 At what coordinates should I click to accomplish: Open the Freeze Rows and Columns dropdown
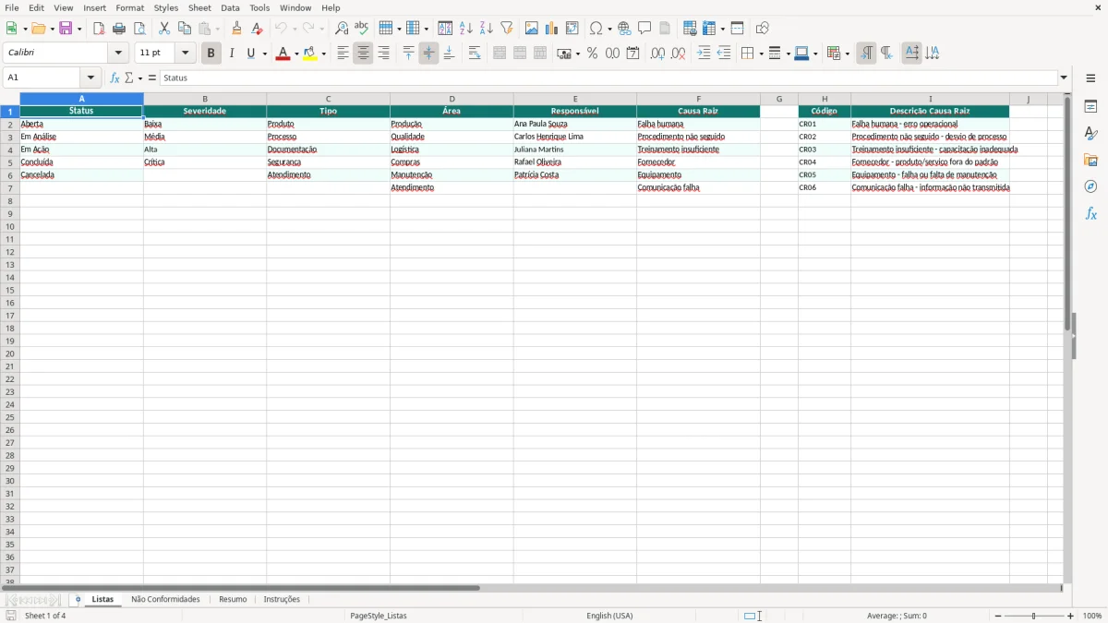pos(725,29)
